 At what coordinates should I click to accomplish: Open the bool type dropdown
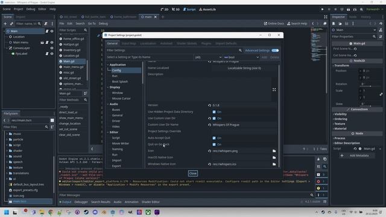[241, 57]
